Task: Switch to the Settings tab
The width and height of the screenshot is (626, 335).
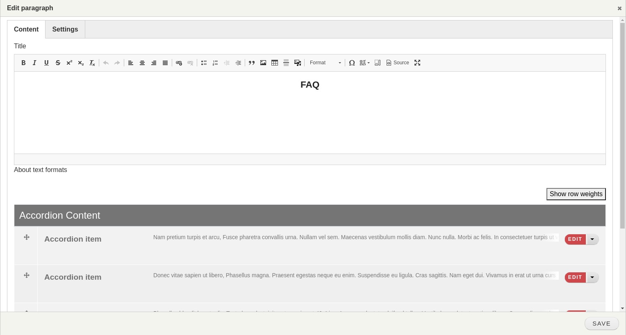Action: point(65,29)
